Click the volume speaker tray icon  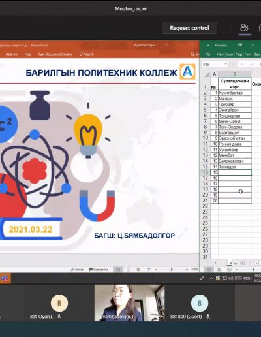click(231, 278)
